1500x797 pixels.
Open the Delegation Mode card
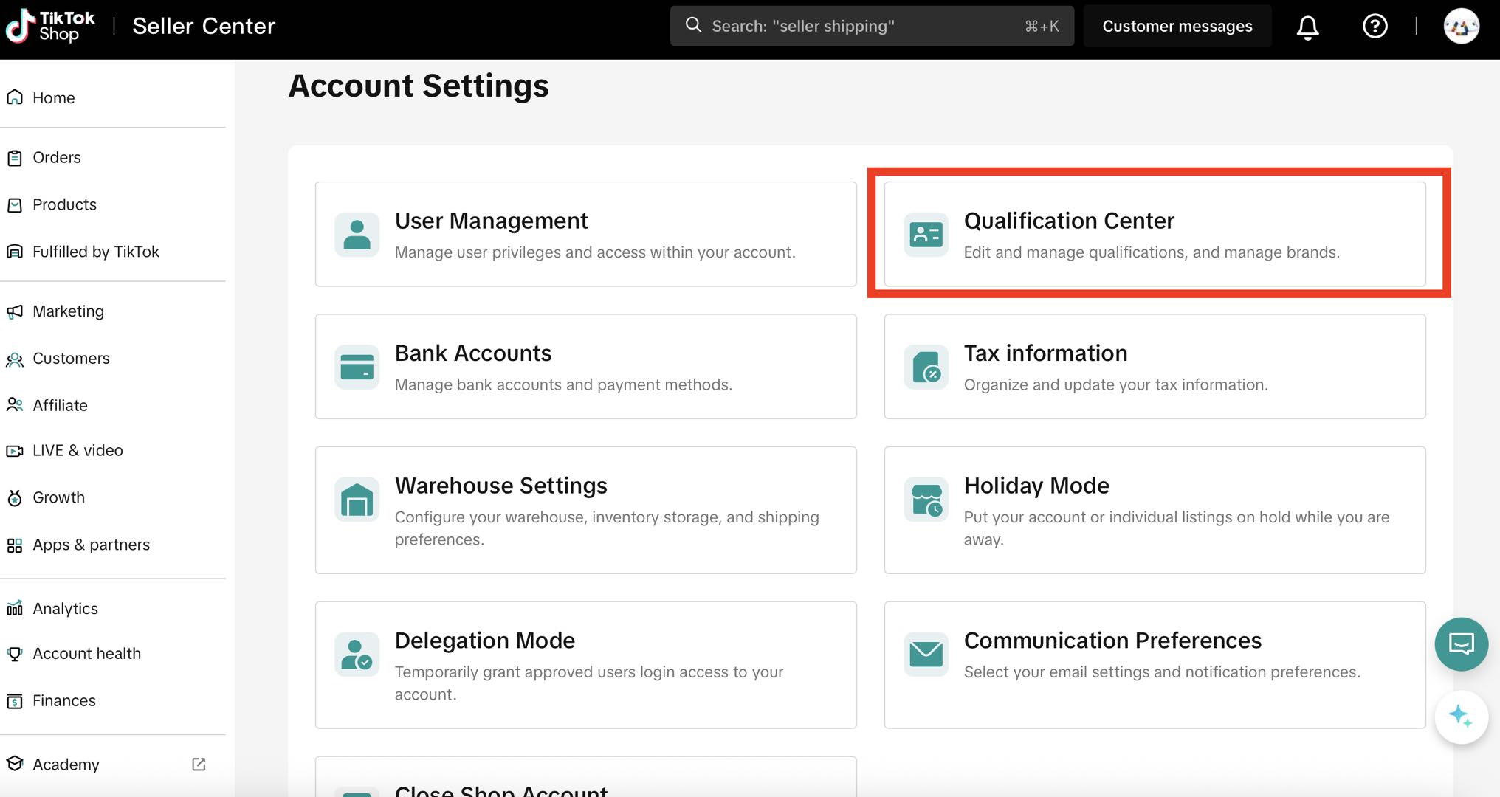(585, 664)
